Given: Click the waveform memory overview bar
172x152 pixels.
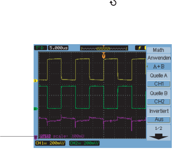Looking at the screenshot, I should coord(104,48).
